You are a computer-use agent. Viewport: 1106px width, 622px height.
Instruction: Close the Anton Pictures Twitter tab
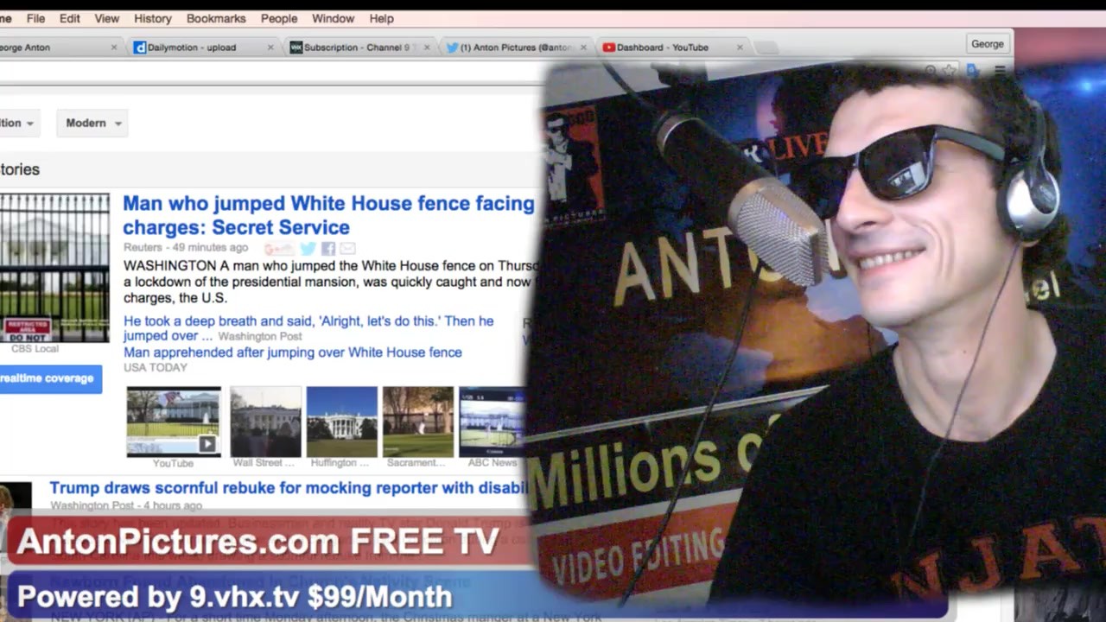(x=583, y=48)
